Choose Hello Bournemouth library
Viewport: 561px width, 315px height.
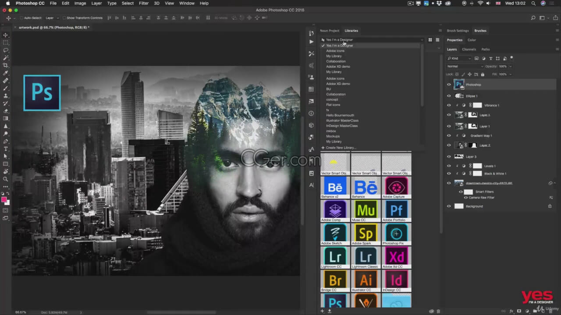(x=340, y=115)
